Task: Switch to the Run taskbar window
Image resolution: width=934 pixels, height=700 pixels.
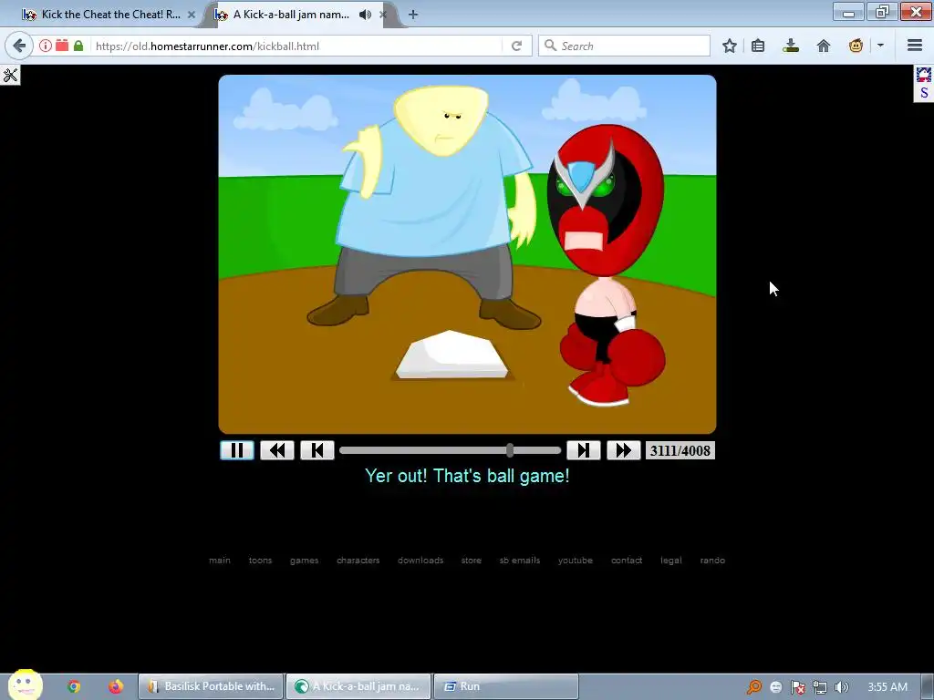Action: tap(506, 686)
